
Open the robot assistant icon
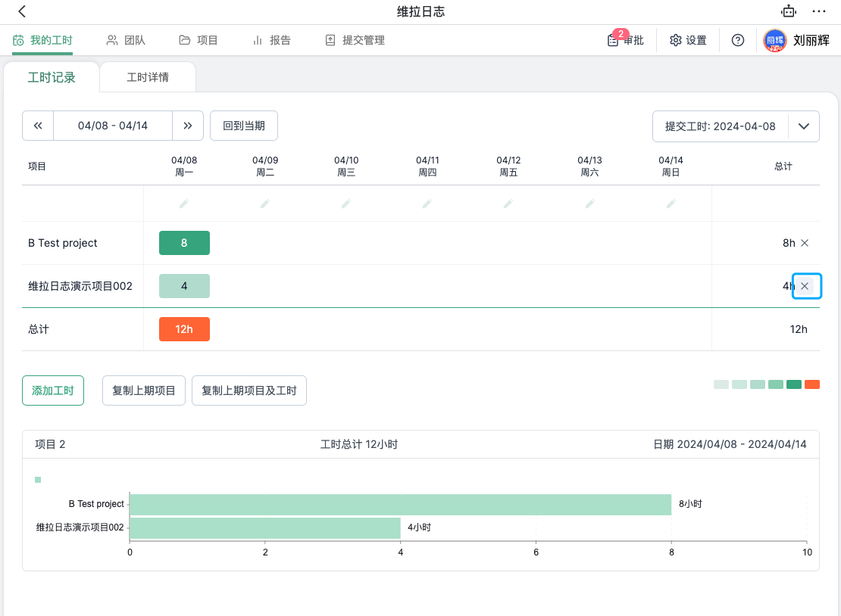[x=789, y=11]
